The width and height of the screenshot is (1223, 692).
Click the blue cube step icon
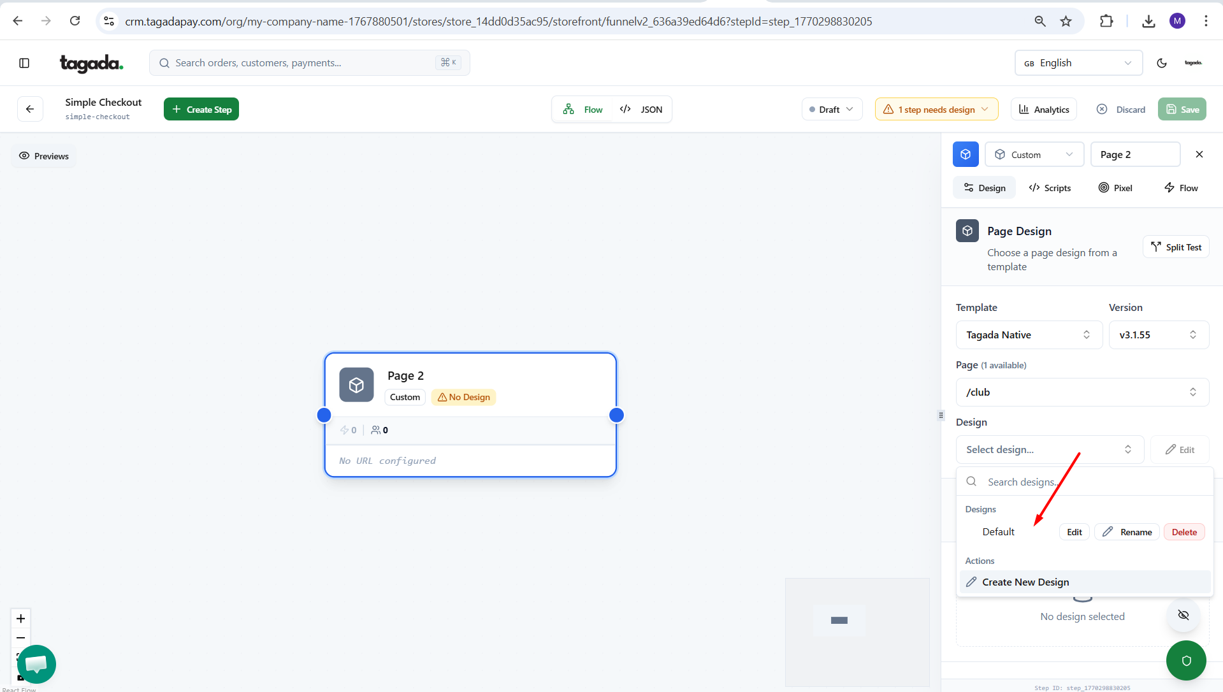click(965, 155)
